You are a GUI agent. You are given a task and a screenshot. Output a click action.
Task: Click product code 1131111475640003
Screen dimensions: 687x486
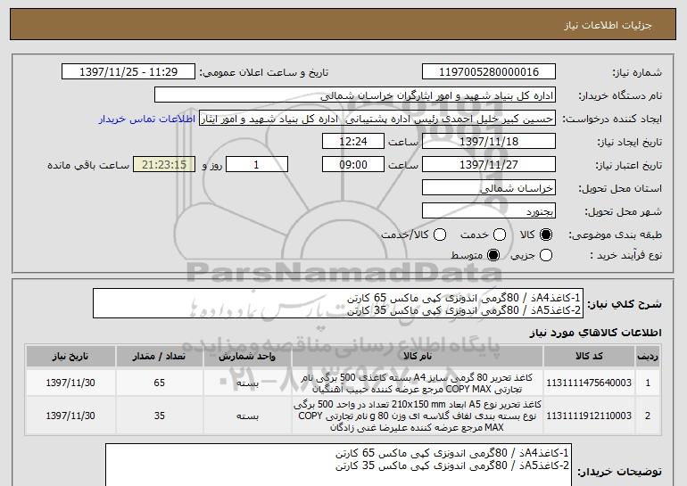click(x=589, y=383)
